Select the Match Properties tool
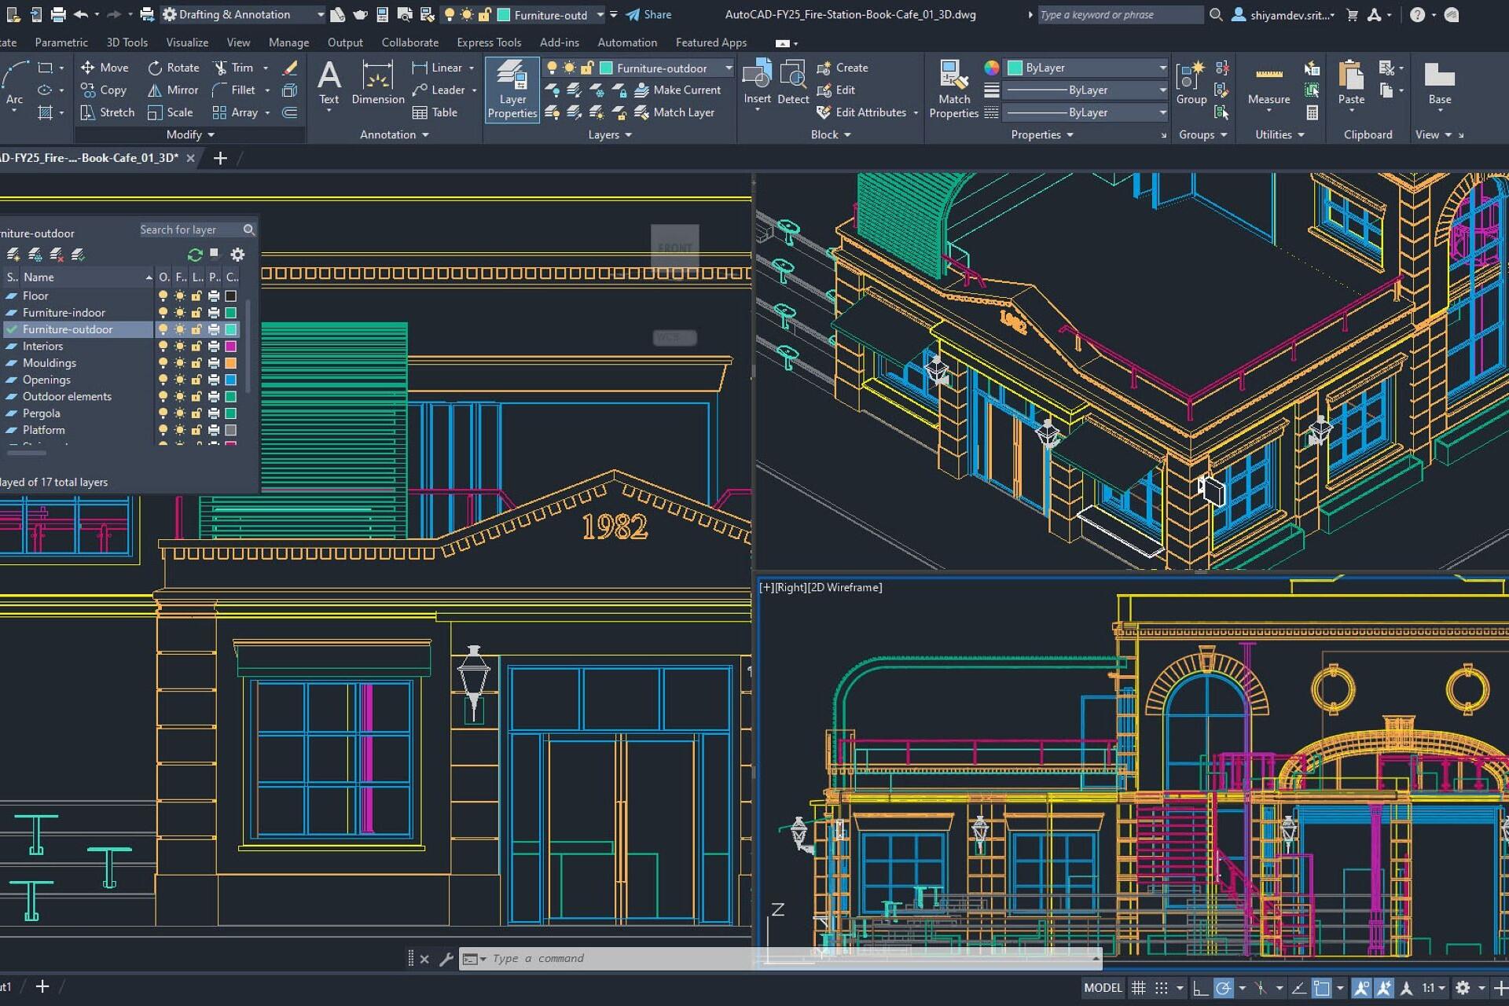1509x1006 pixels. (x=953, y=86)
